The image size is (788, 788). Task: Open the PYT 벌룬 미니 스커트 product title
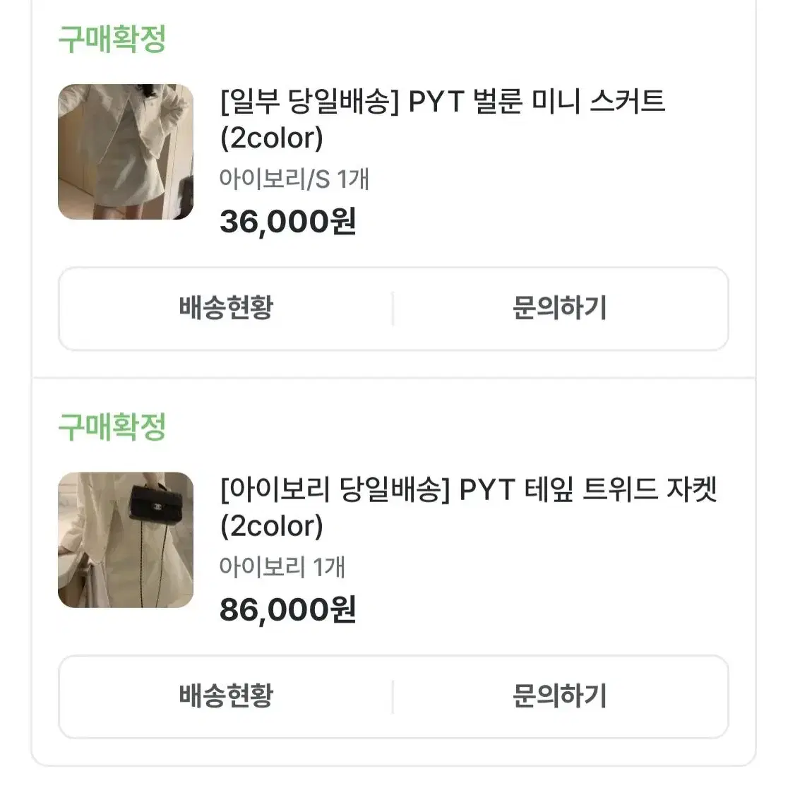point(443,119)
